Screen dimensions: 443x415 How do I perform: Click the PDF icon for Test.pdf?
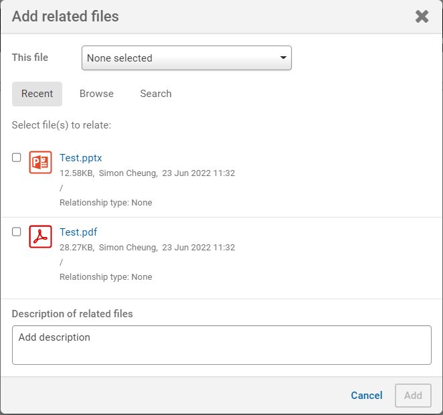point(40,237)
